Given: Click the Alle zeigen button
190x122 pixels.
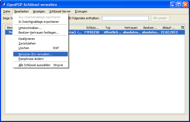Looking at the screenshot, I should pos(160,18).
